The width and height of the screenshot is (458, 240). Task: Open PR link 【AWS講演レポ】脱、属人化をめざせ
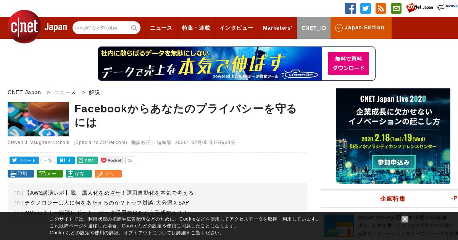[x=109, y=193]
